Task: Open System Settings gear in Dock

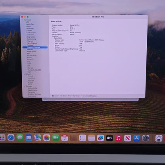Action: pos(146,138)
